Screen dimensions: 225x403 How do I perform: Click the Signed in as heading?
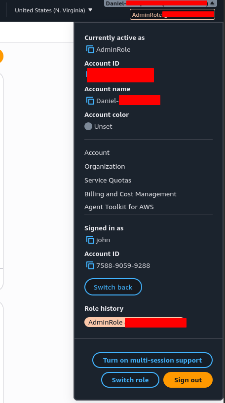click(104, 228)
